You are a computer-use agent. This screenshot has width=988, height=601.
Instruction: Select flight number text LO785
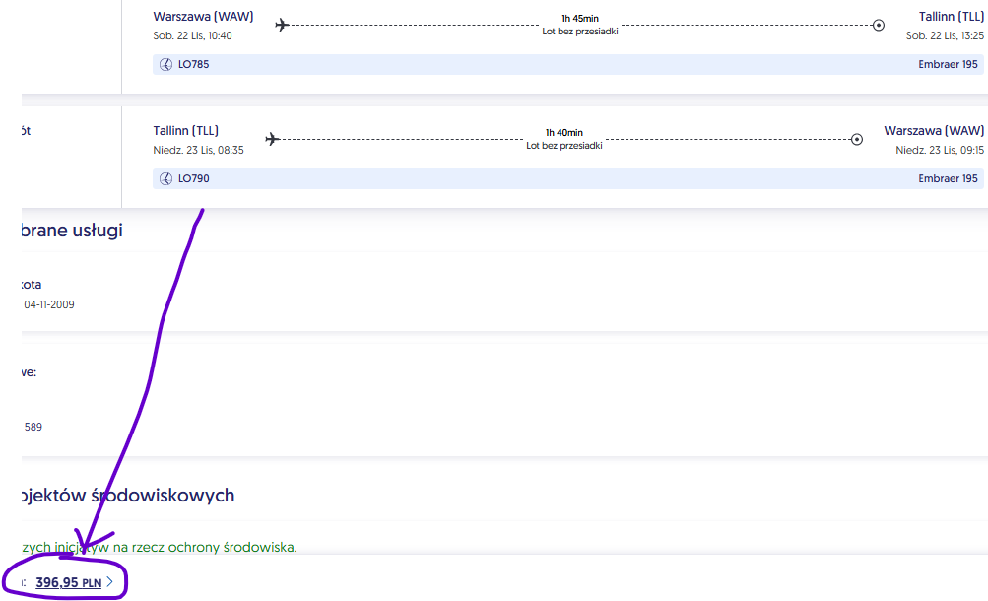[x=193, y=64]
